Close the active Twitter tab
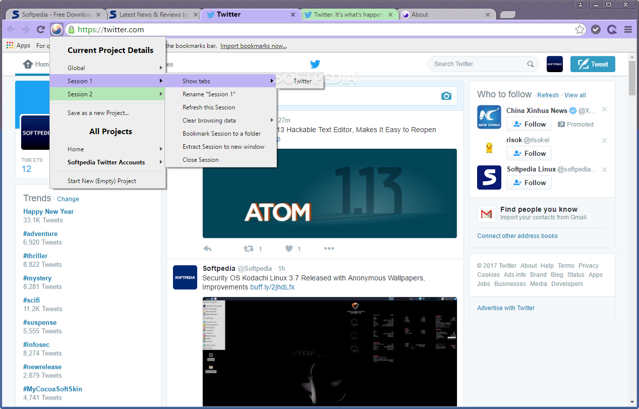Viewport: 639px width, 409px height. 293,15
